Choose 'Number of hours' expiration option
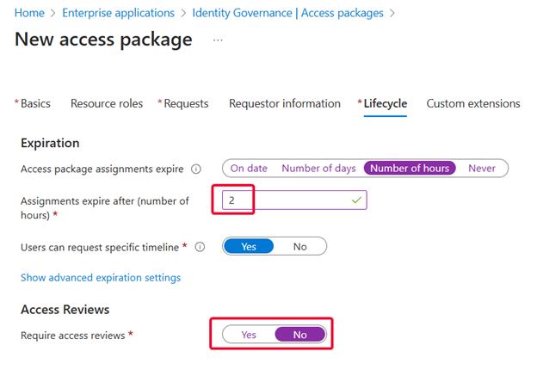537x382 pixels. [x=410, y=168]
